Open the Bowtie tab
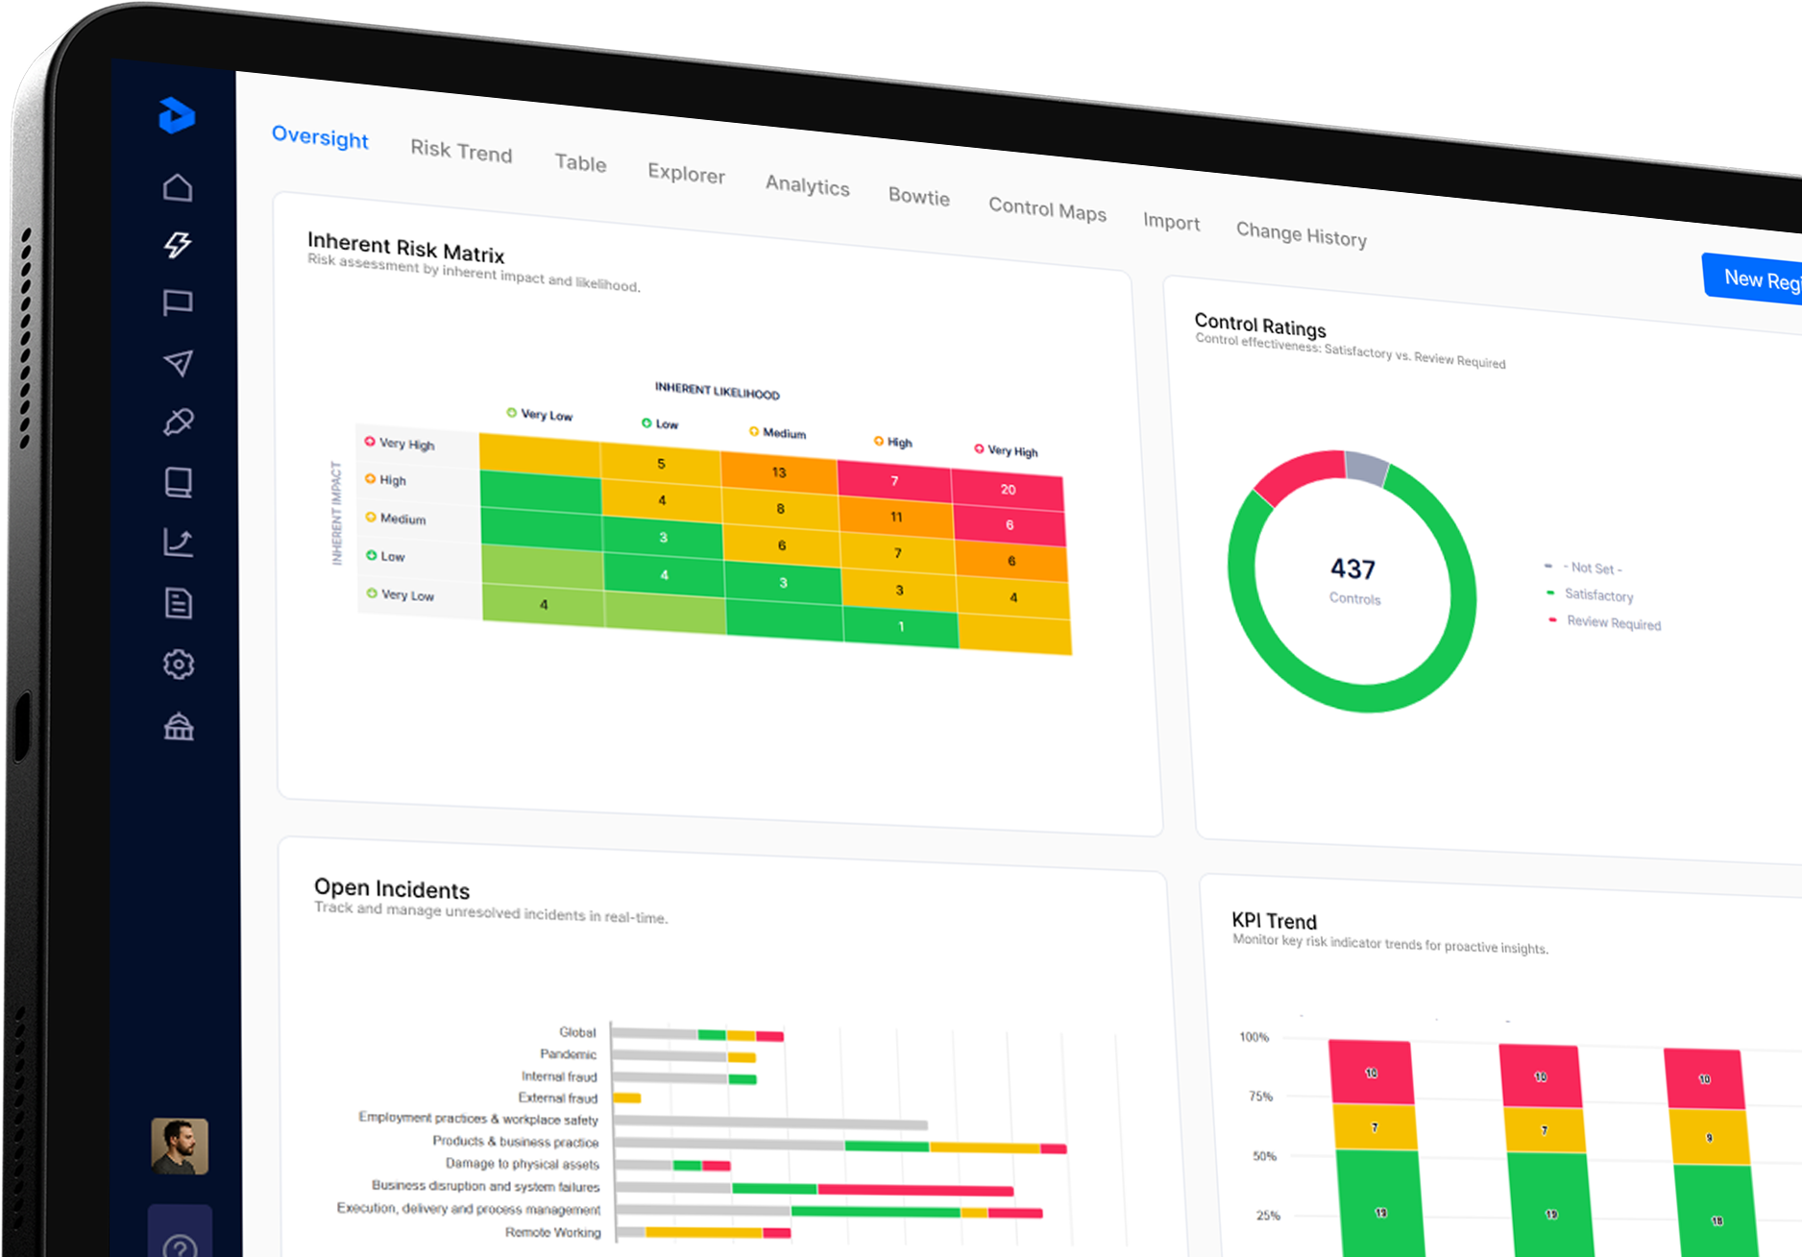 [918, 196]
